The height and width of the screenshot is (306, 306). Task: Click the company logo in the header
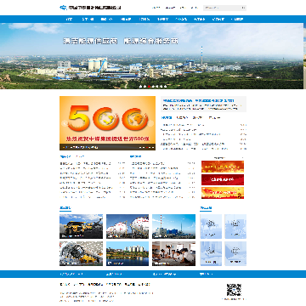coord(90,8)
